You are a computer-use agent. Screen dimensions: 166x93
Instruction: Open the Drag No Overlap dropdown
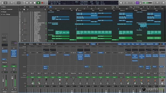137,7
